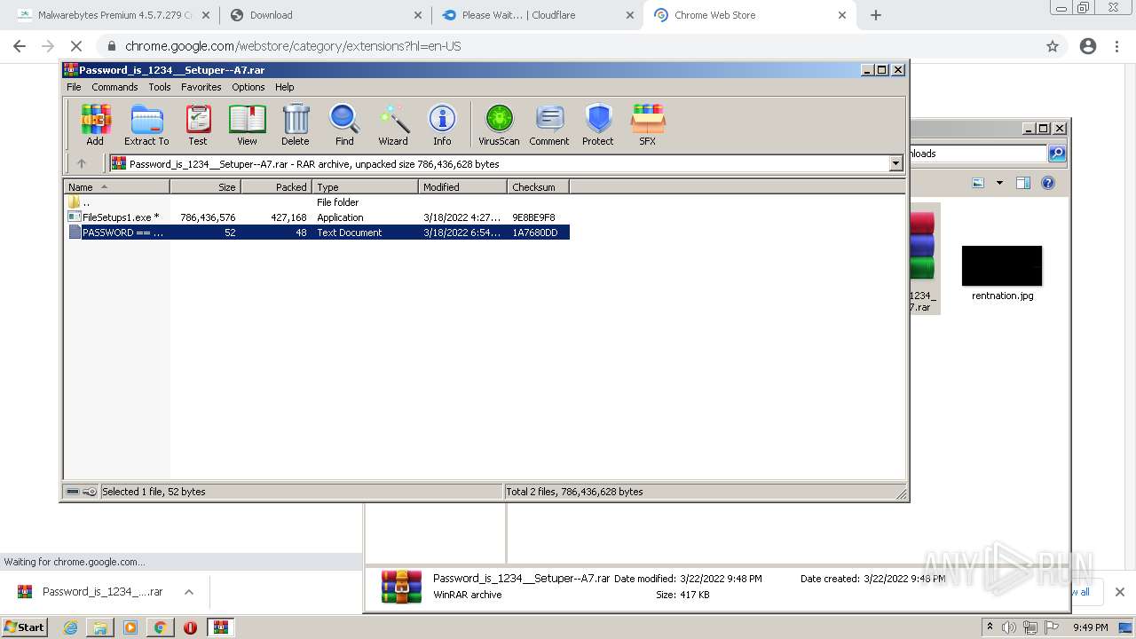Open the Help menu in WinRAR
Screen dimensions: 1136x639
284,87
